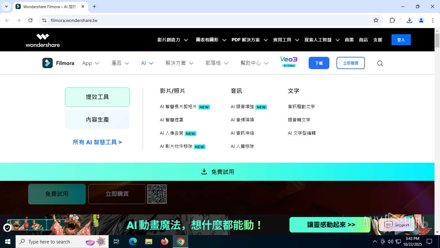
Task: Expand PDF 解決方案 dropdown
Action: click(x=249, y=40)
